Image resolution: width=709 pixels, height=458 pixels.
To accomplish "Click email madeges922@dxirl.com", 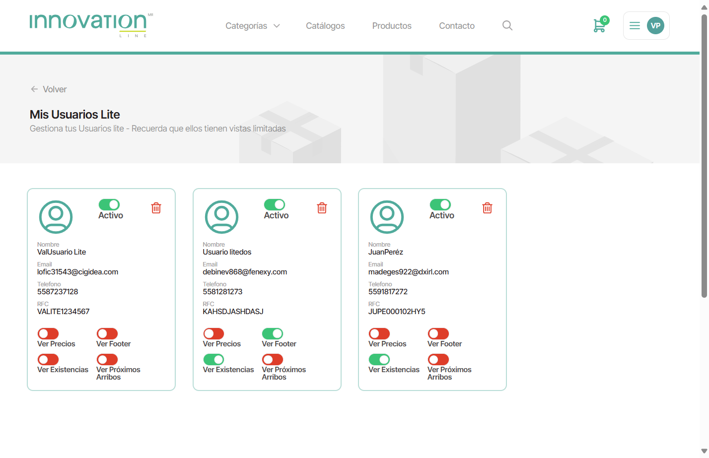I will tap(409, 272).
